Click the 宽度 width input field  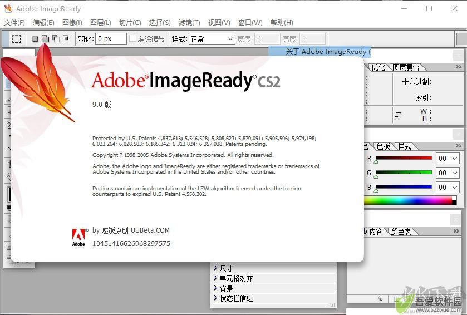tap(267, 39)
